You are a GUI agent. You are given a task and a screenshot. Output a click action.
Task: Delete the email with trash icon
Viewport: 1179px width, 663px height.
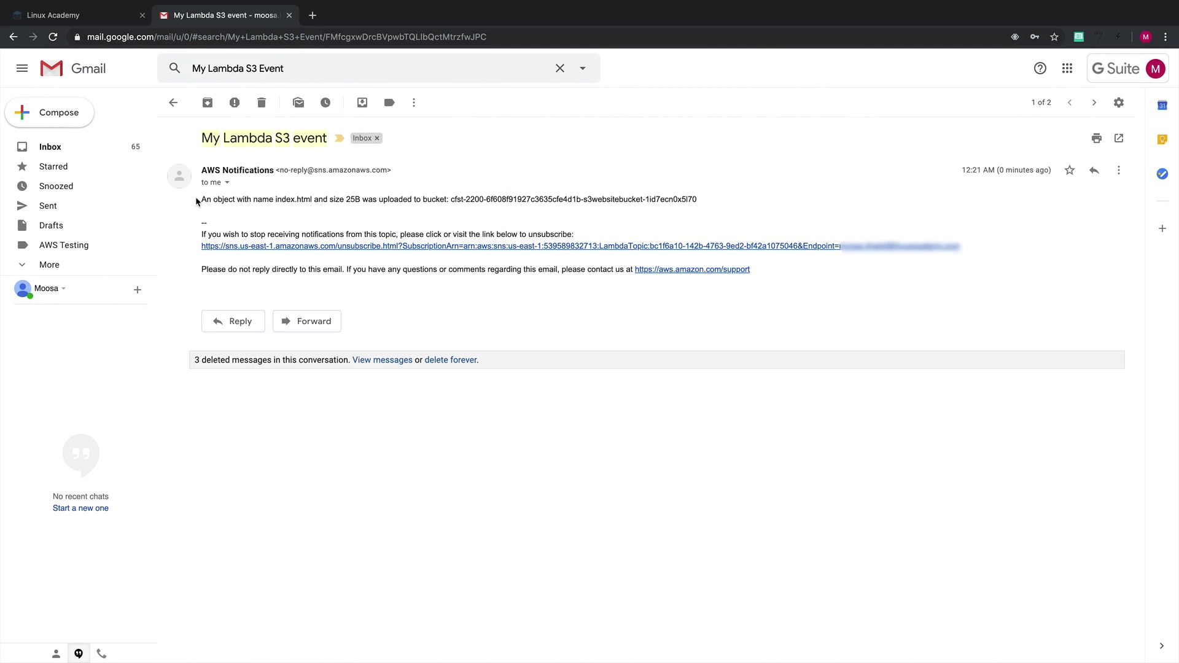click(262, 103)
